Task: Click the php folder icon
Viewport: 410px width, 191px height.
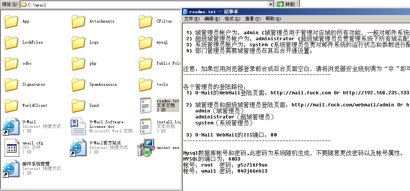Action: pos(78,64)
